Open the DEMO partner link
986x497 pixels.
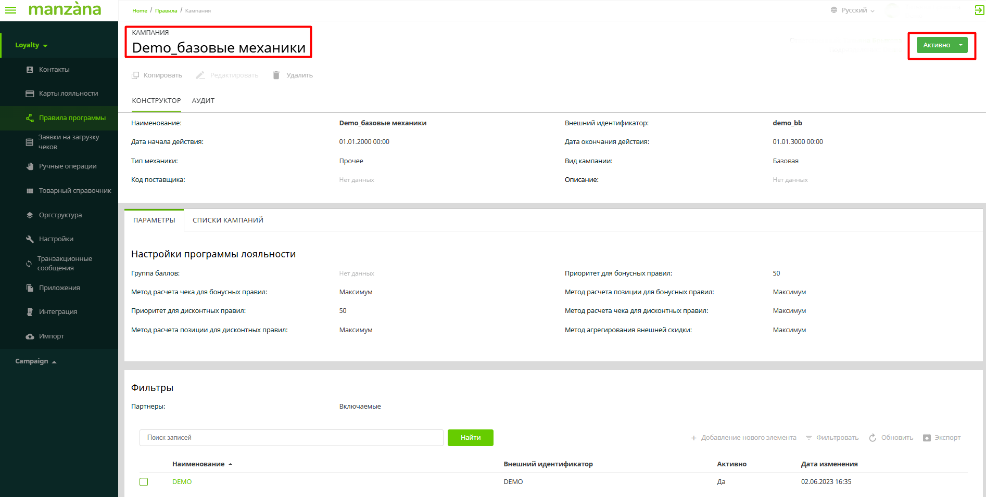(x=182, y=482)
